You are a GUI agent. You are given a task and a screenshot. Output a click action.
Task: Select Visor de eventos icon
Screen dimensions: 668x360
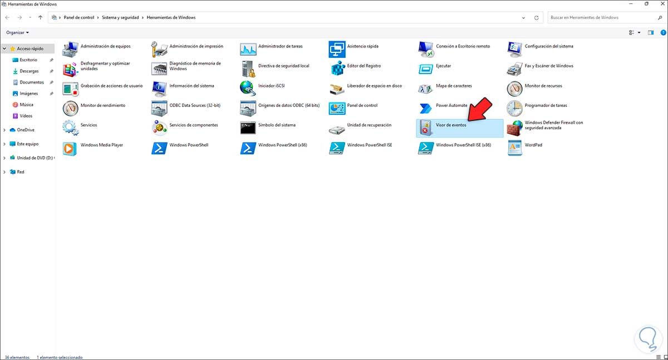point(426,128)
